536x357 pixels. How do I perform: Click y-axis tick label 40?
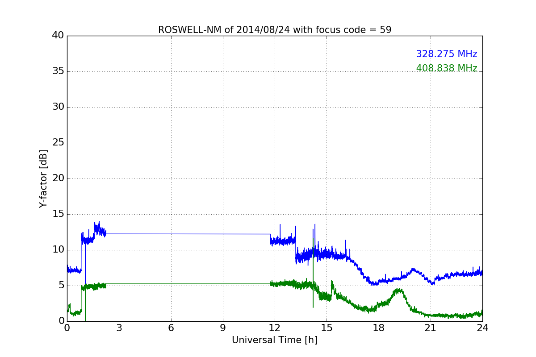coord(58,36)
